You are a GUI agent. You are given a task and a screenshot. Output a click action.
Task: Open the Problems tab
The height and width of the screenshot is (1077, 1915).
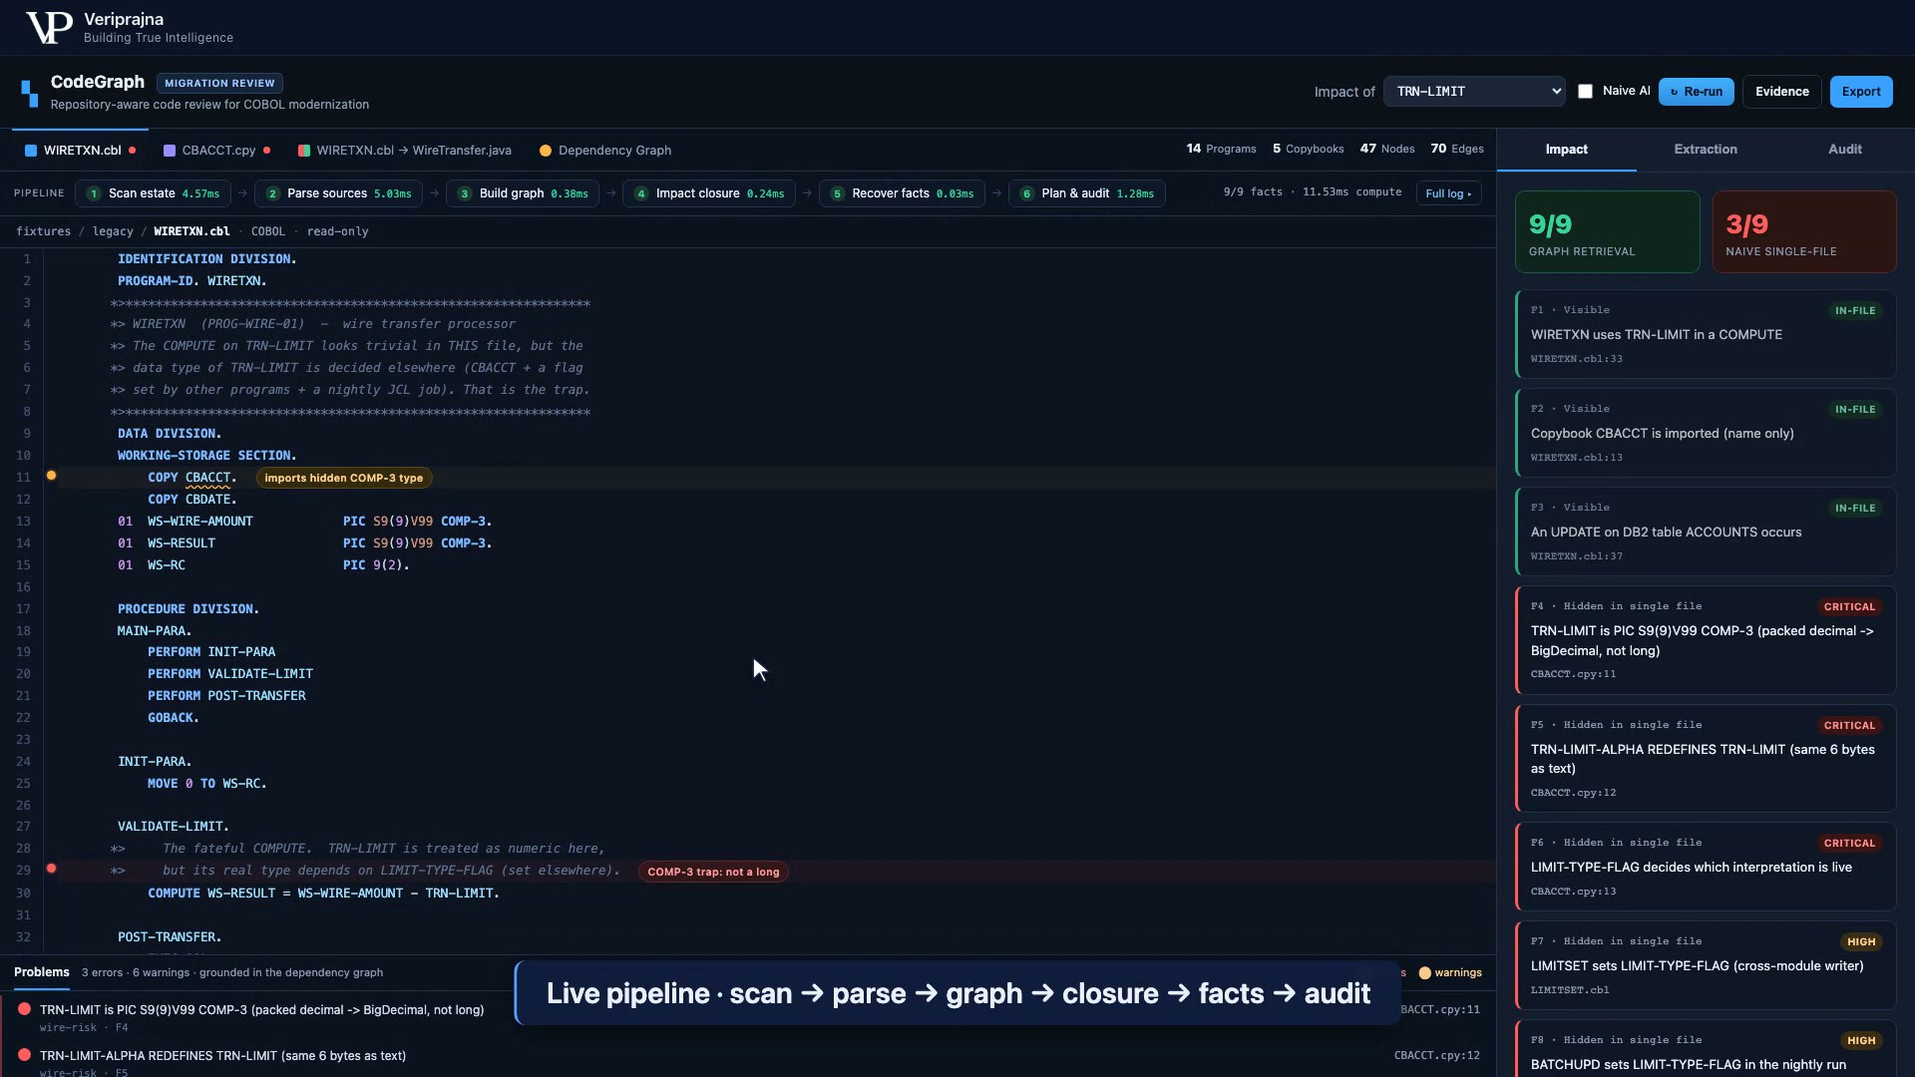click(x=41, y=972)
